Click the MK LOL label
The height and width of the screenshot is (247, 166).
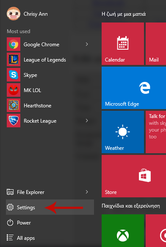(32, 90)
